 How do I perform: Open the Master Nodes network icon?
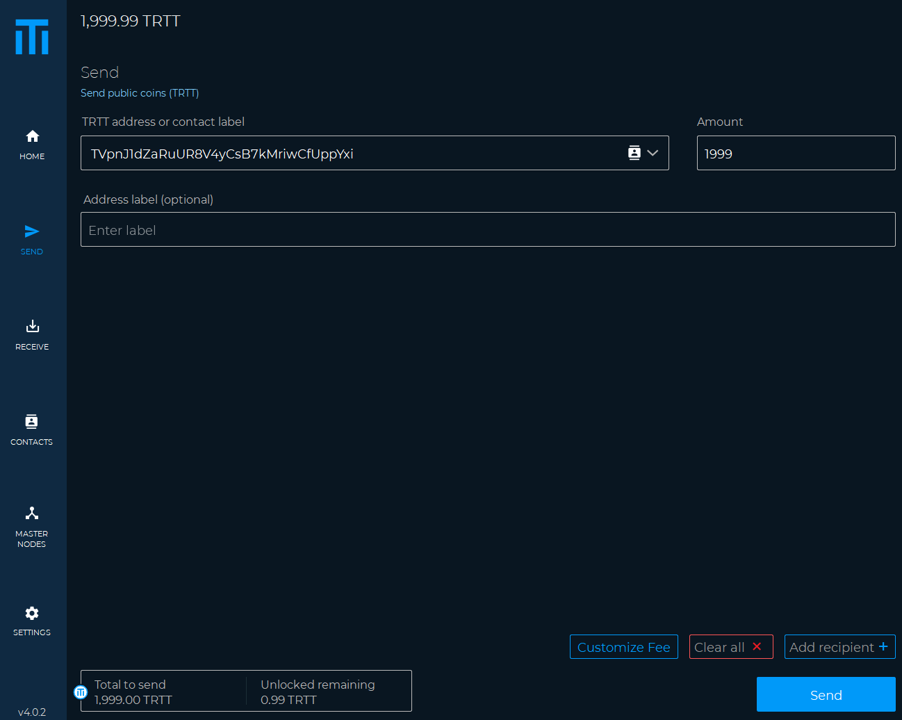(x=32, y=514)
